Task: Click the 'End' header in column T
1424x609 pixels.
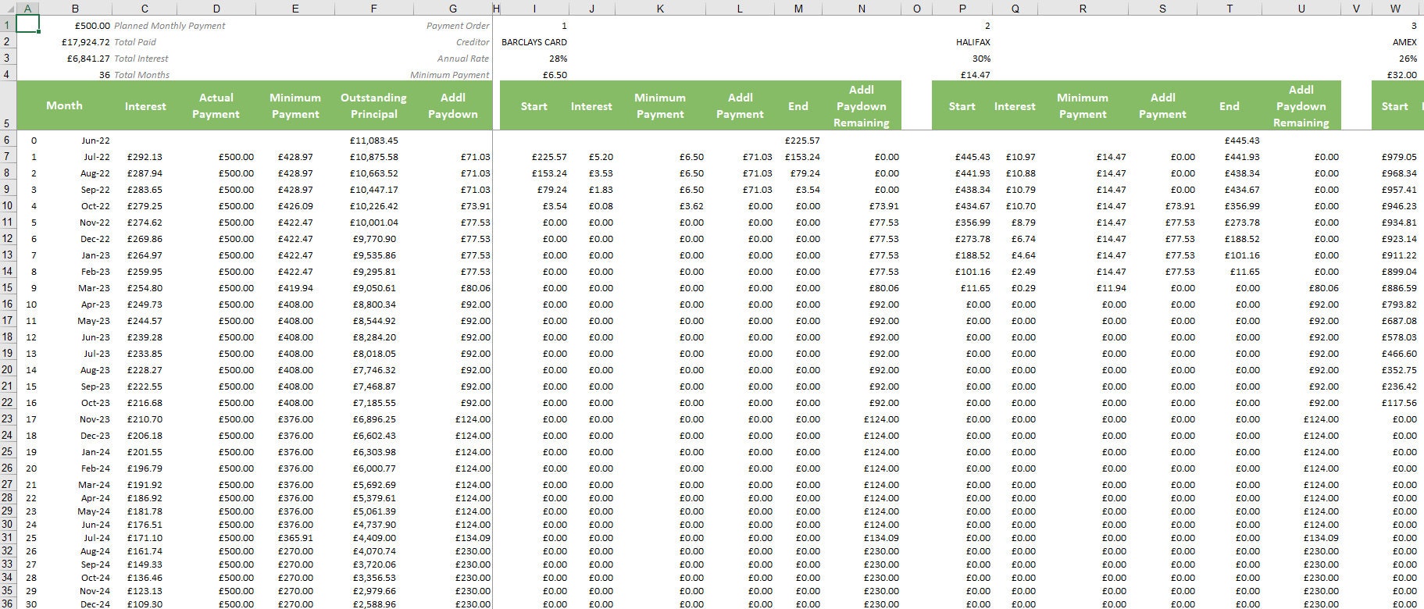Action: point(1229,105)
